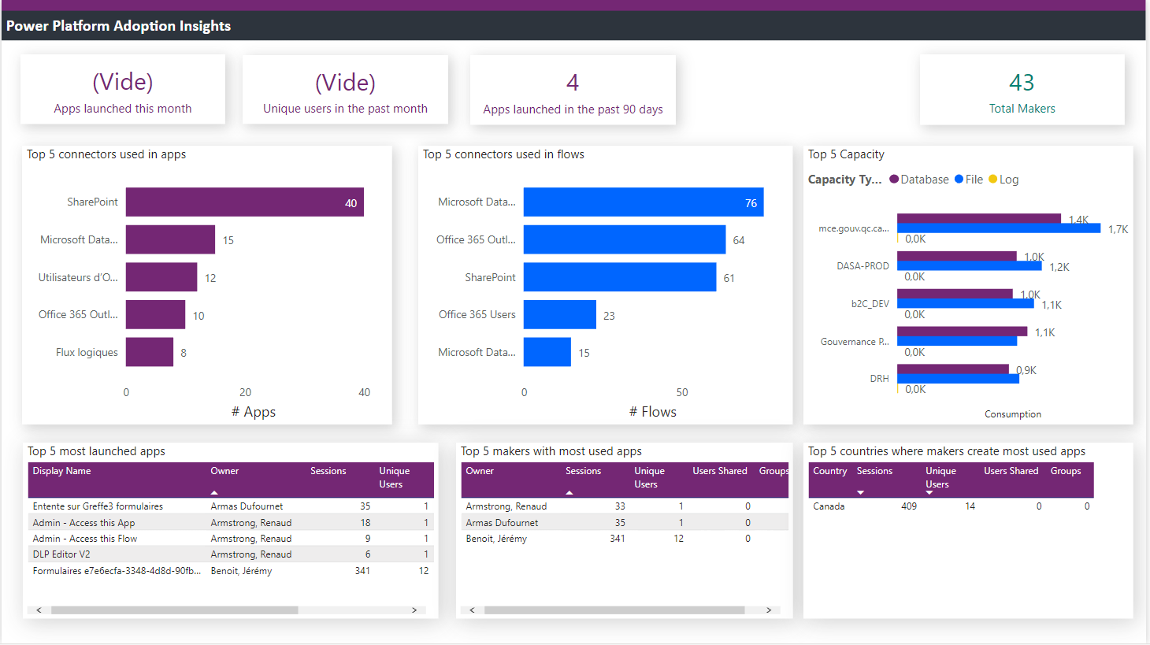This screenshot has width=1150, height=645.
Task: Click the Power Platform Adoption Insights title
Action: click(x=118, y=26)
